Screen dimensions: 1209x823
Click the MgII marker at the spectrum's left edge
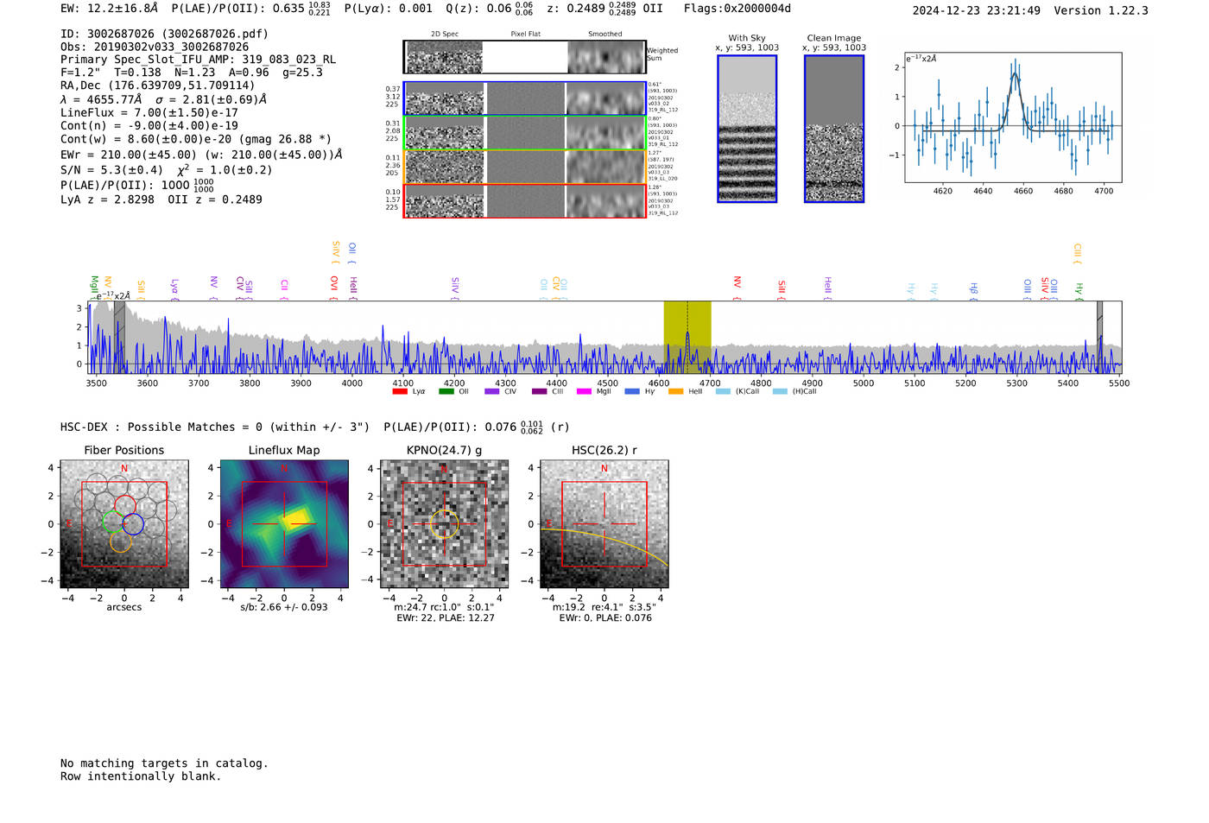(94, 287)
